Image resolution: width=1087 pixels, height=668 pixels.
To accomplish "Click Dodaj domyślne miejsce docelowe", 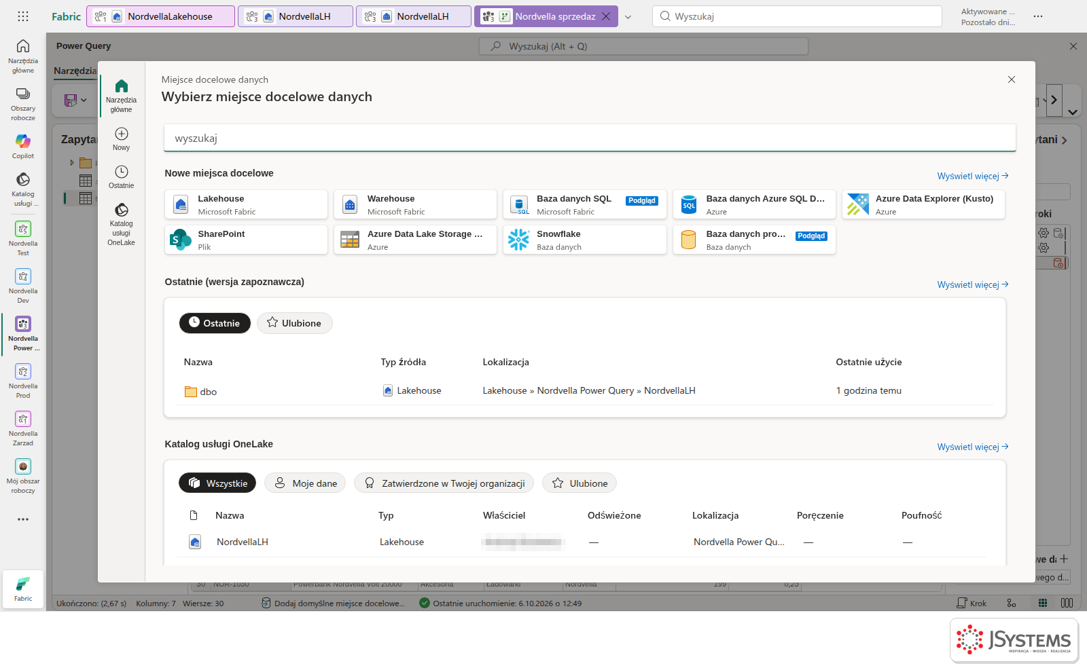I will tap(333, 603).
